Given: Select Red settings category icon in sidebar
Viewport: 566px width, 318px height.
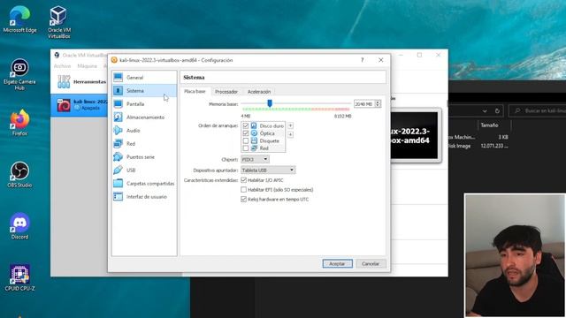Looking at the screenshot, I should (118, 143).
